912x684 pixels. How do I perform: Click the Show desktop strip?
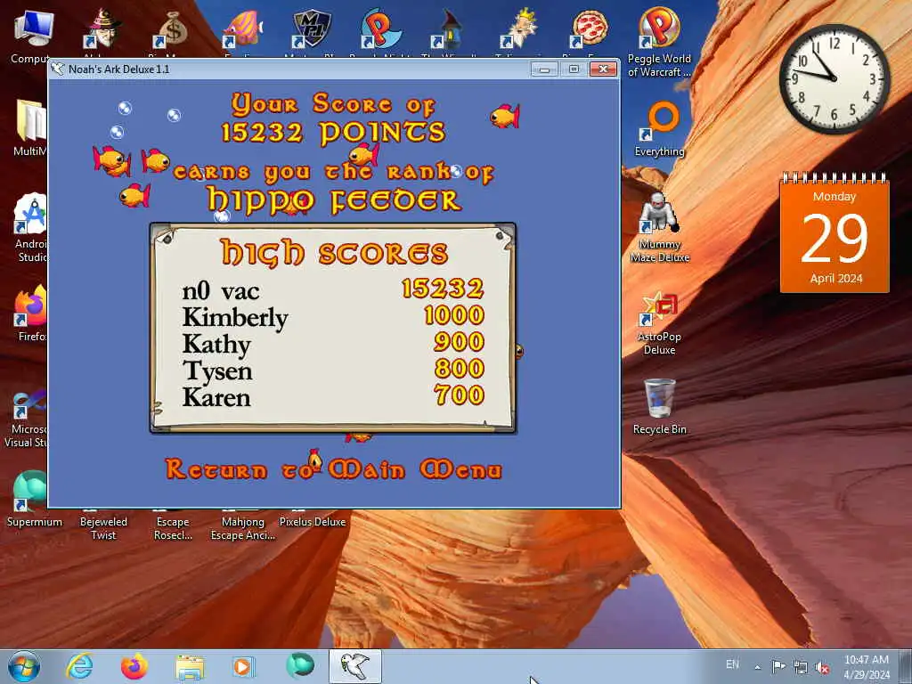[x=906, y=666]
